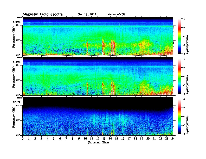Click hour 24 on the Universal Time axis
The image size is (206, 159).
click(173, 138)
